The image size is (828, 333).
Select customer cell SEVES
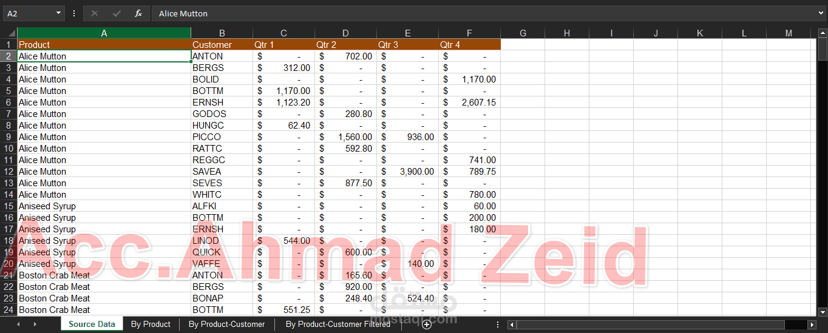coord(222,183)
